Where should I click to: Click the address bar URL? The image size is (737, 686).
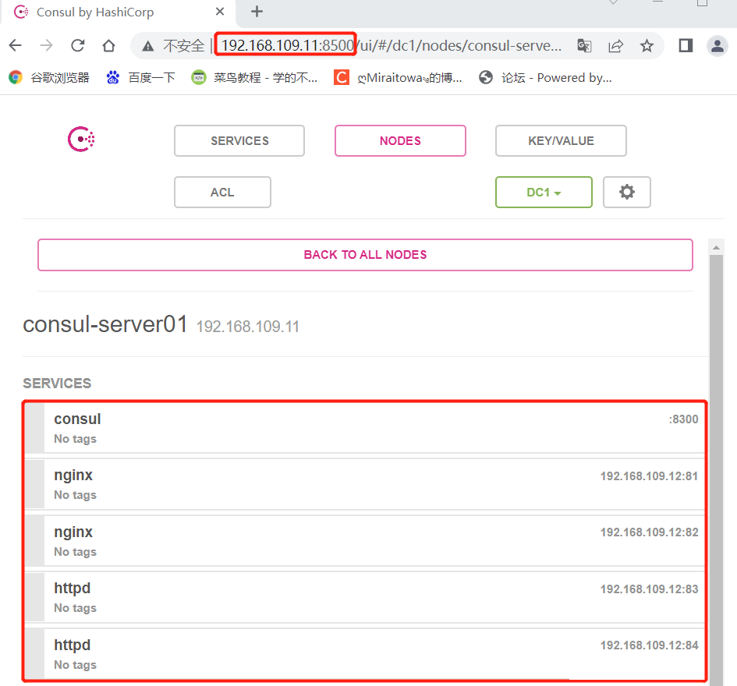[391, 45]
